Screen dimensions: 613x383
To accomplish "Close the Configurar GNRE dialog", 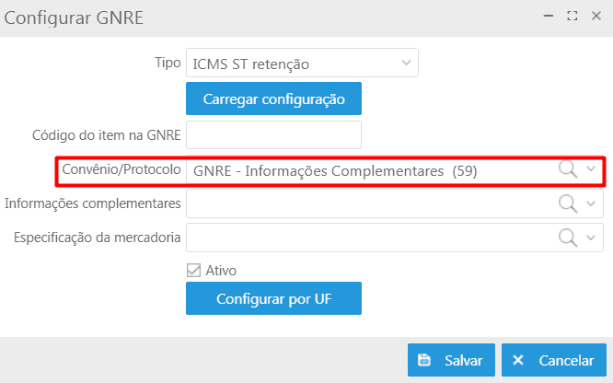I will click(596, 16).
